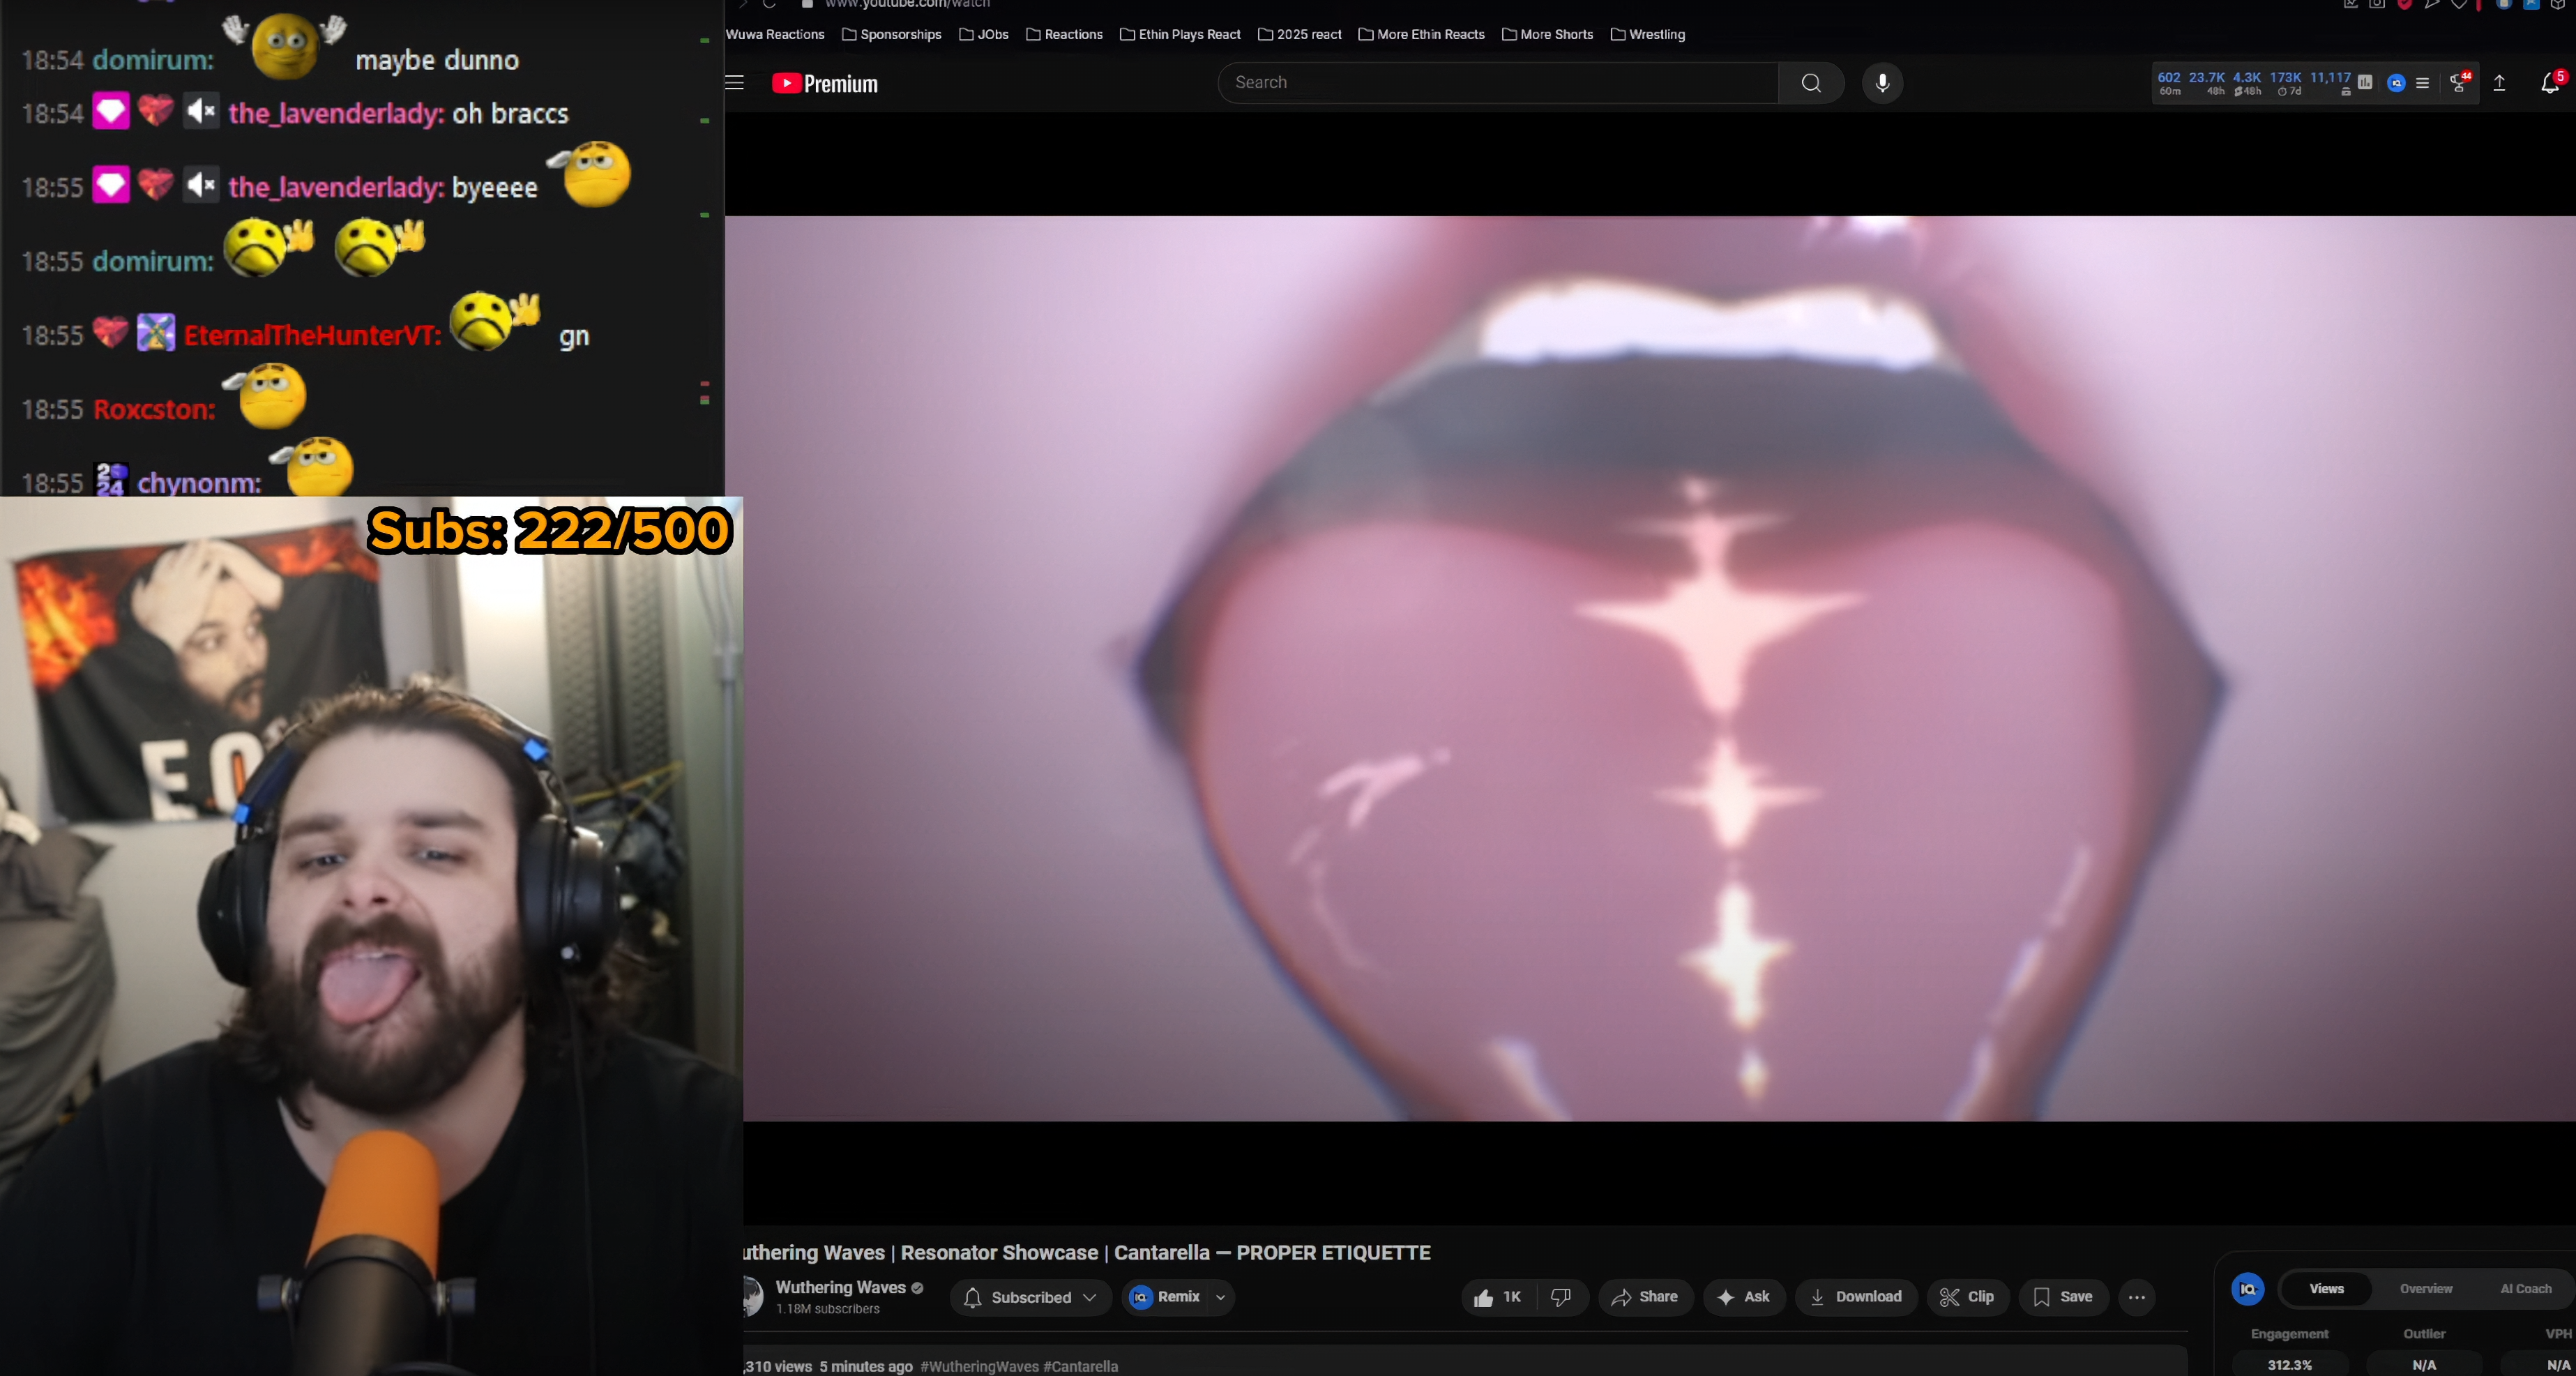
Task: Click the video title text
Action: click(x=1087, y=1252)
